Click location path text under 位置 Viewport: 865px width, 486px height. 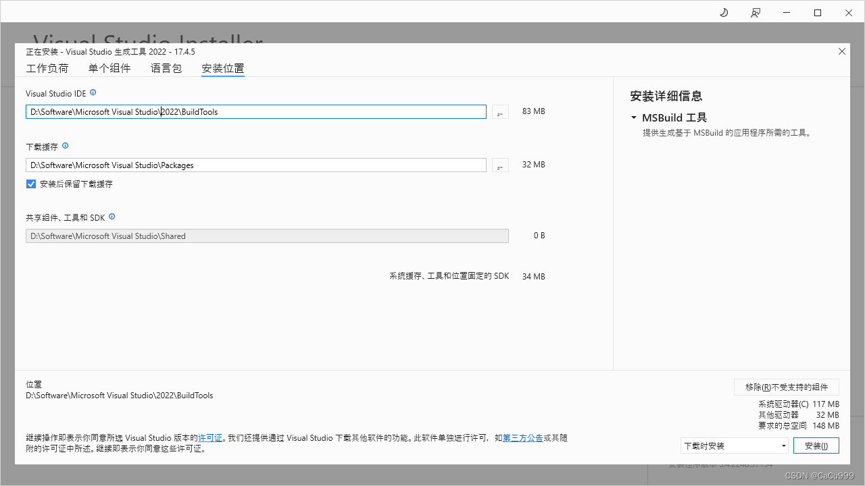point(120,396)
